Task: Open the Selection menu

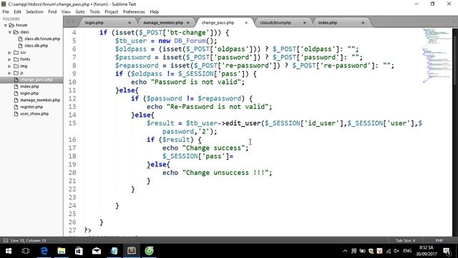Action: (34, 12)
